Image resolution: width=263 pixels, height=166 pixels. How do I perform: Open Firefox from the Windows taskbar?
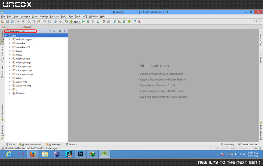point(33,154)
